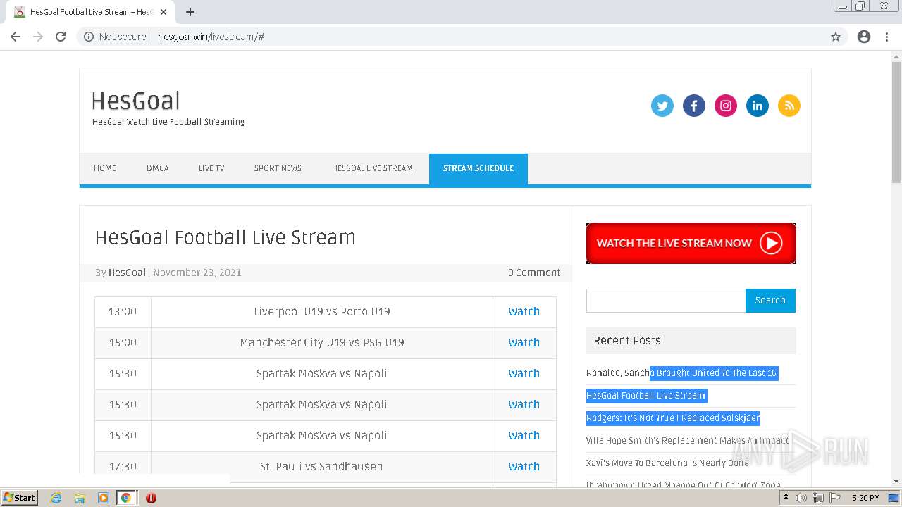Open the Instagram social icon

(x=725, y=106)
